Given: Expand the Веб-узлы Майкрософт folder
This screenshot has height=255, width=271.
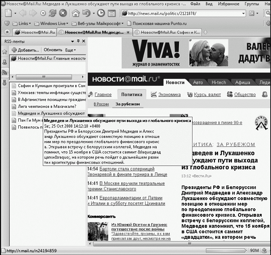Looking at the screenshot, I should coord(98,23).
